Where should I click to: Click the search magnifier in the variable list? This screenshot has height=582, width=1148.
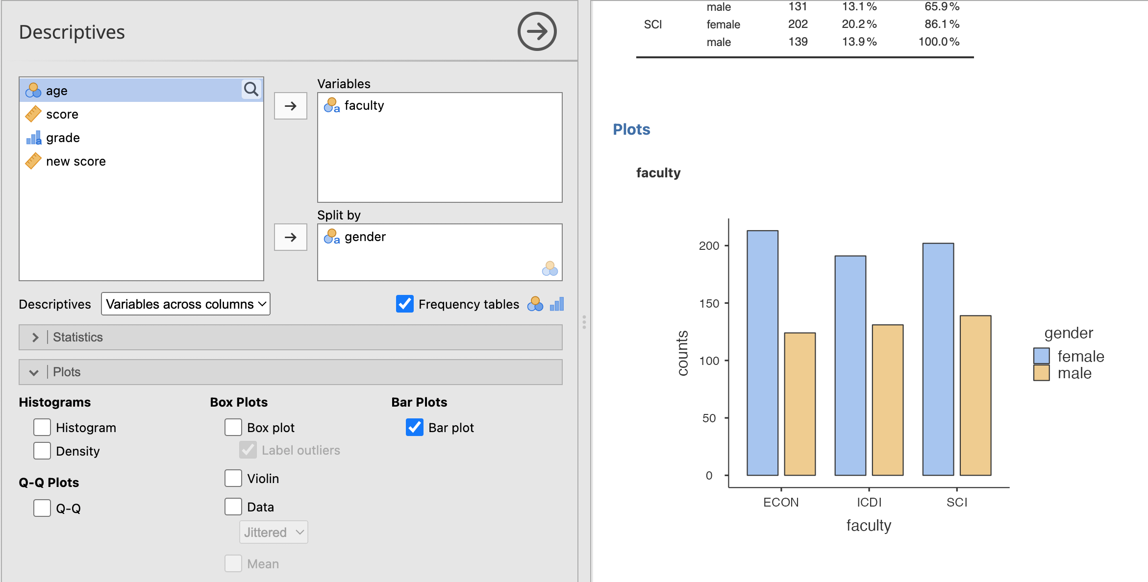click(251, 89)
